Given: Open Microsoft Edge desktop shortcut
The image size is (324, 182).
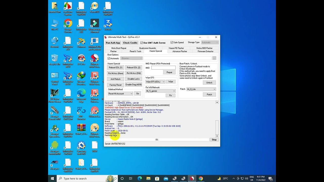Looking at the screenshot, I should click(x=81, y=96).
